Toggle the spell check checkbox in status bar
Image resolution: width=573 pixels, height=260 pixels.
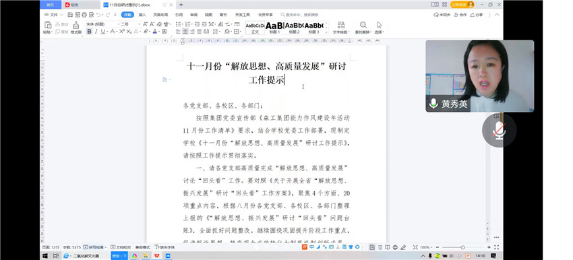coord(86,247)
